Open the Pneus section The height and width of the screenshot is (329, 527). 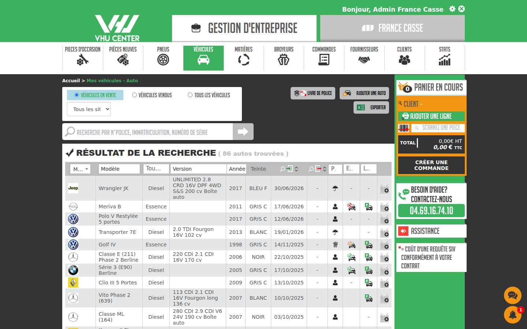tap(163, 57)
